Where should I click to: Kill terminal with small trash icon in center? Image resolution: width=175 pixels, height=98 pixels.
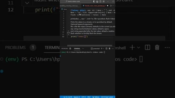(109, 48)
